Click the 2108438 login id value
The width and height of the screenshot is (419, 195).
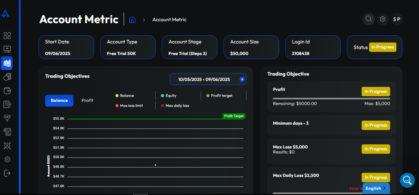(300, 53)
